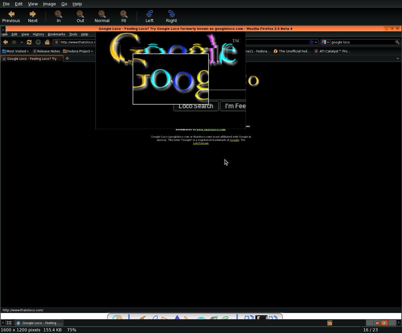Open the list all tabs dropdown
Viewport: 402px width, 333px height.
click(398, 59)
